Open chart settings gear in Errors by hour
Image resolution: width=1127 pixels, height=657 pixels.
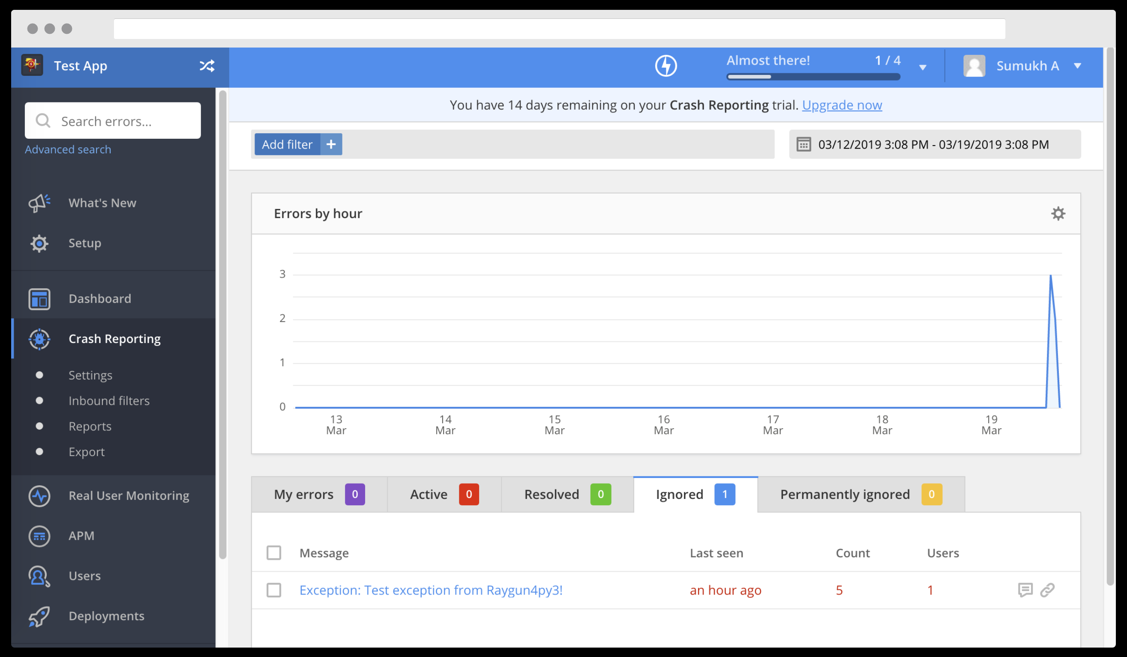click(x=1058, y=214)
